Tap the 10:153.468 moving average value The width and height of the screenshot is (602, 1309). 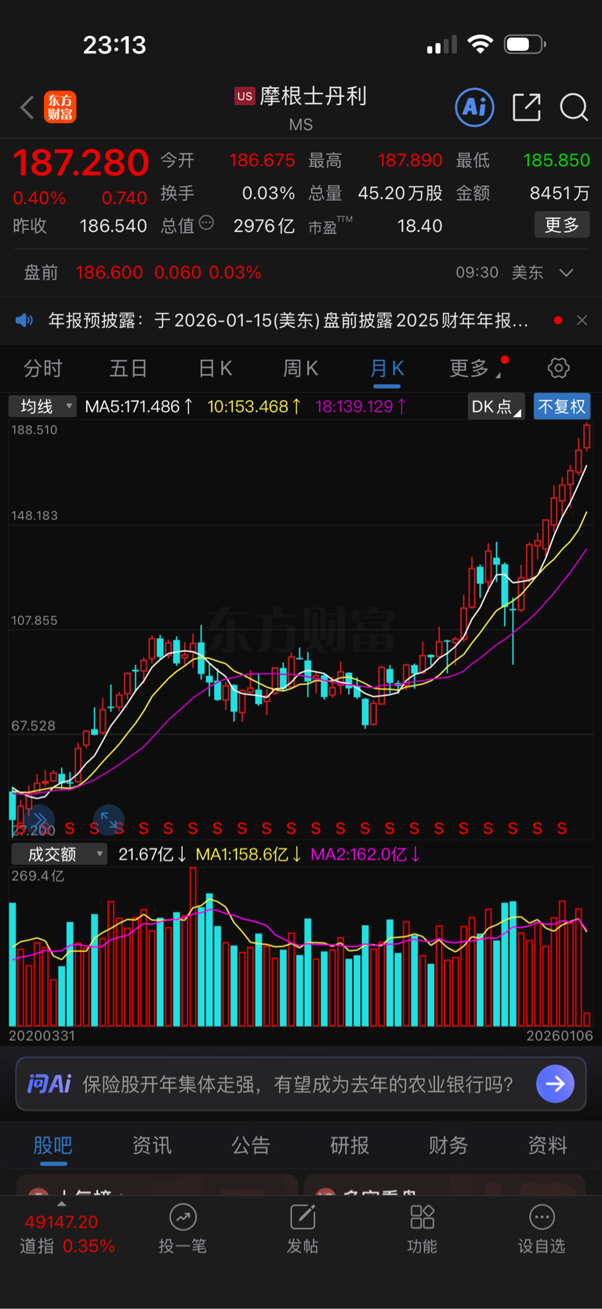(x=254, y=406)
